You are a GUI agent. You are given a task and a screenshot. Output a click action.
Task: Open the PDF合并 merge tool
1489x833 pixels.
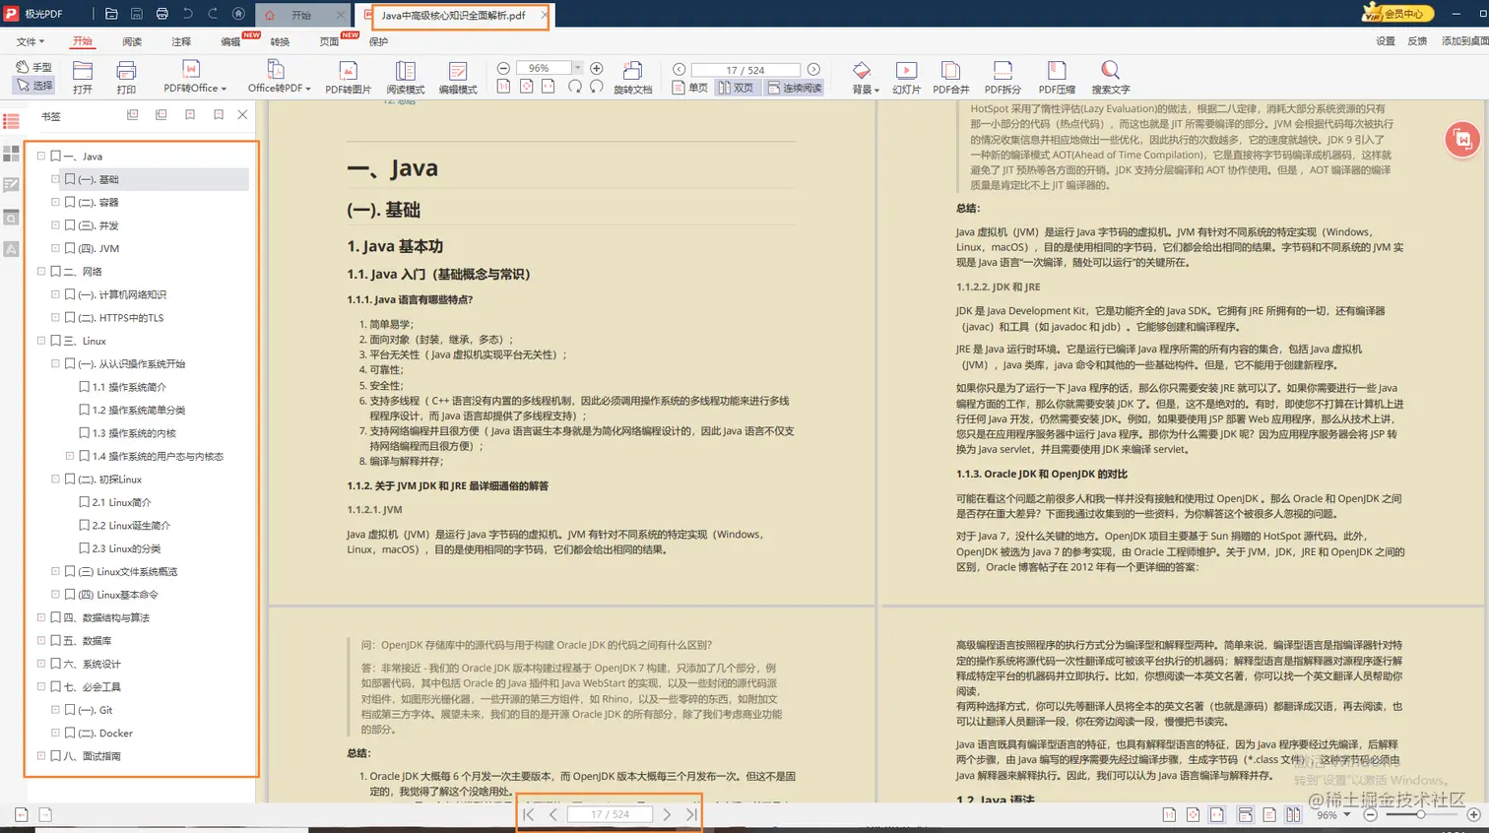[950, 78]
